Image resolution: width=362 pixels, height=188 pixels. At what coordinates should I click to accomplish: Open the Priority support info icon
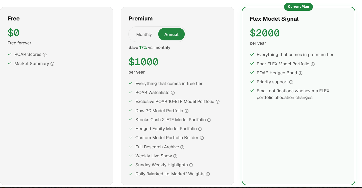(x=291, y=82)
